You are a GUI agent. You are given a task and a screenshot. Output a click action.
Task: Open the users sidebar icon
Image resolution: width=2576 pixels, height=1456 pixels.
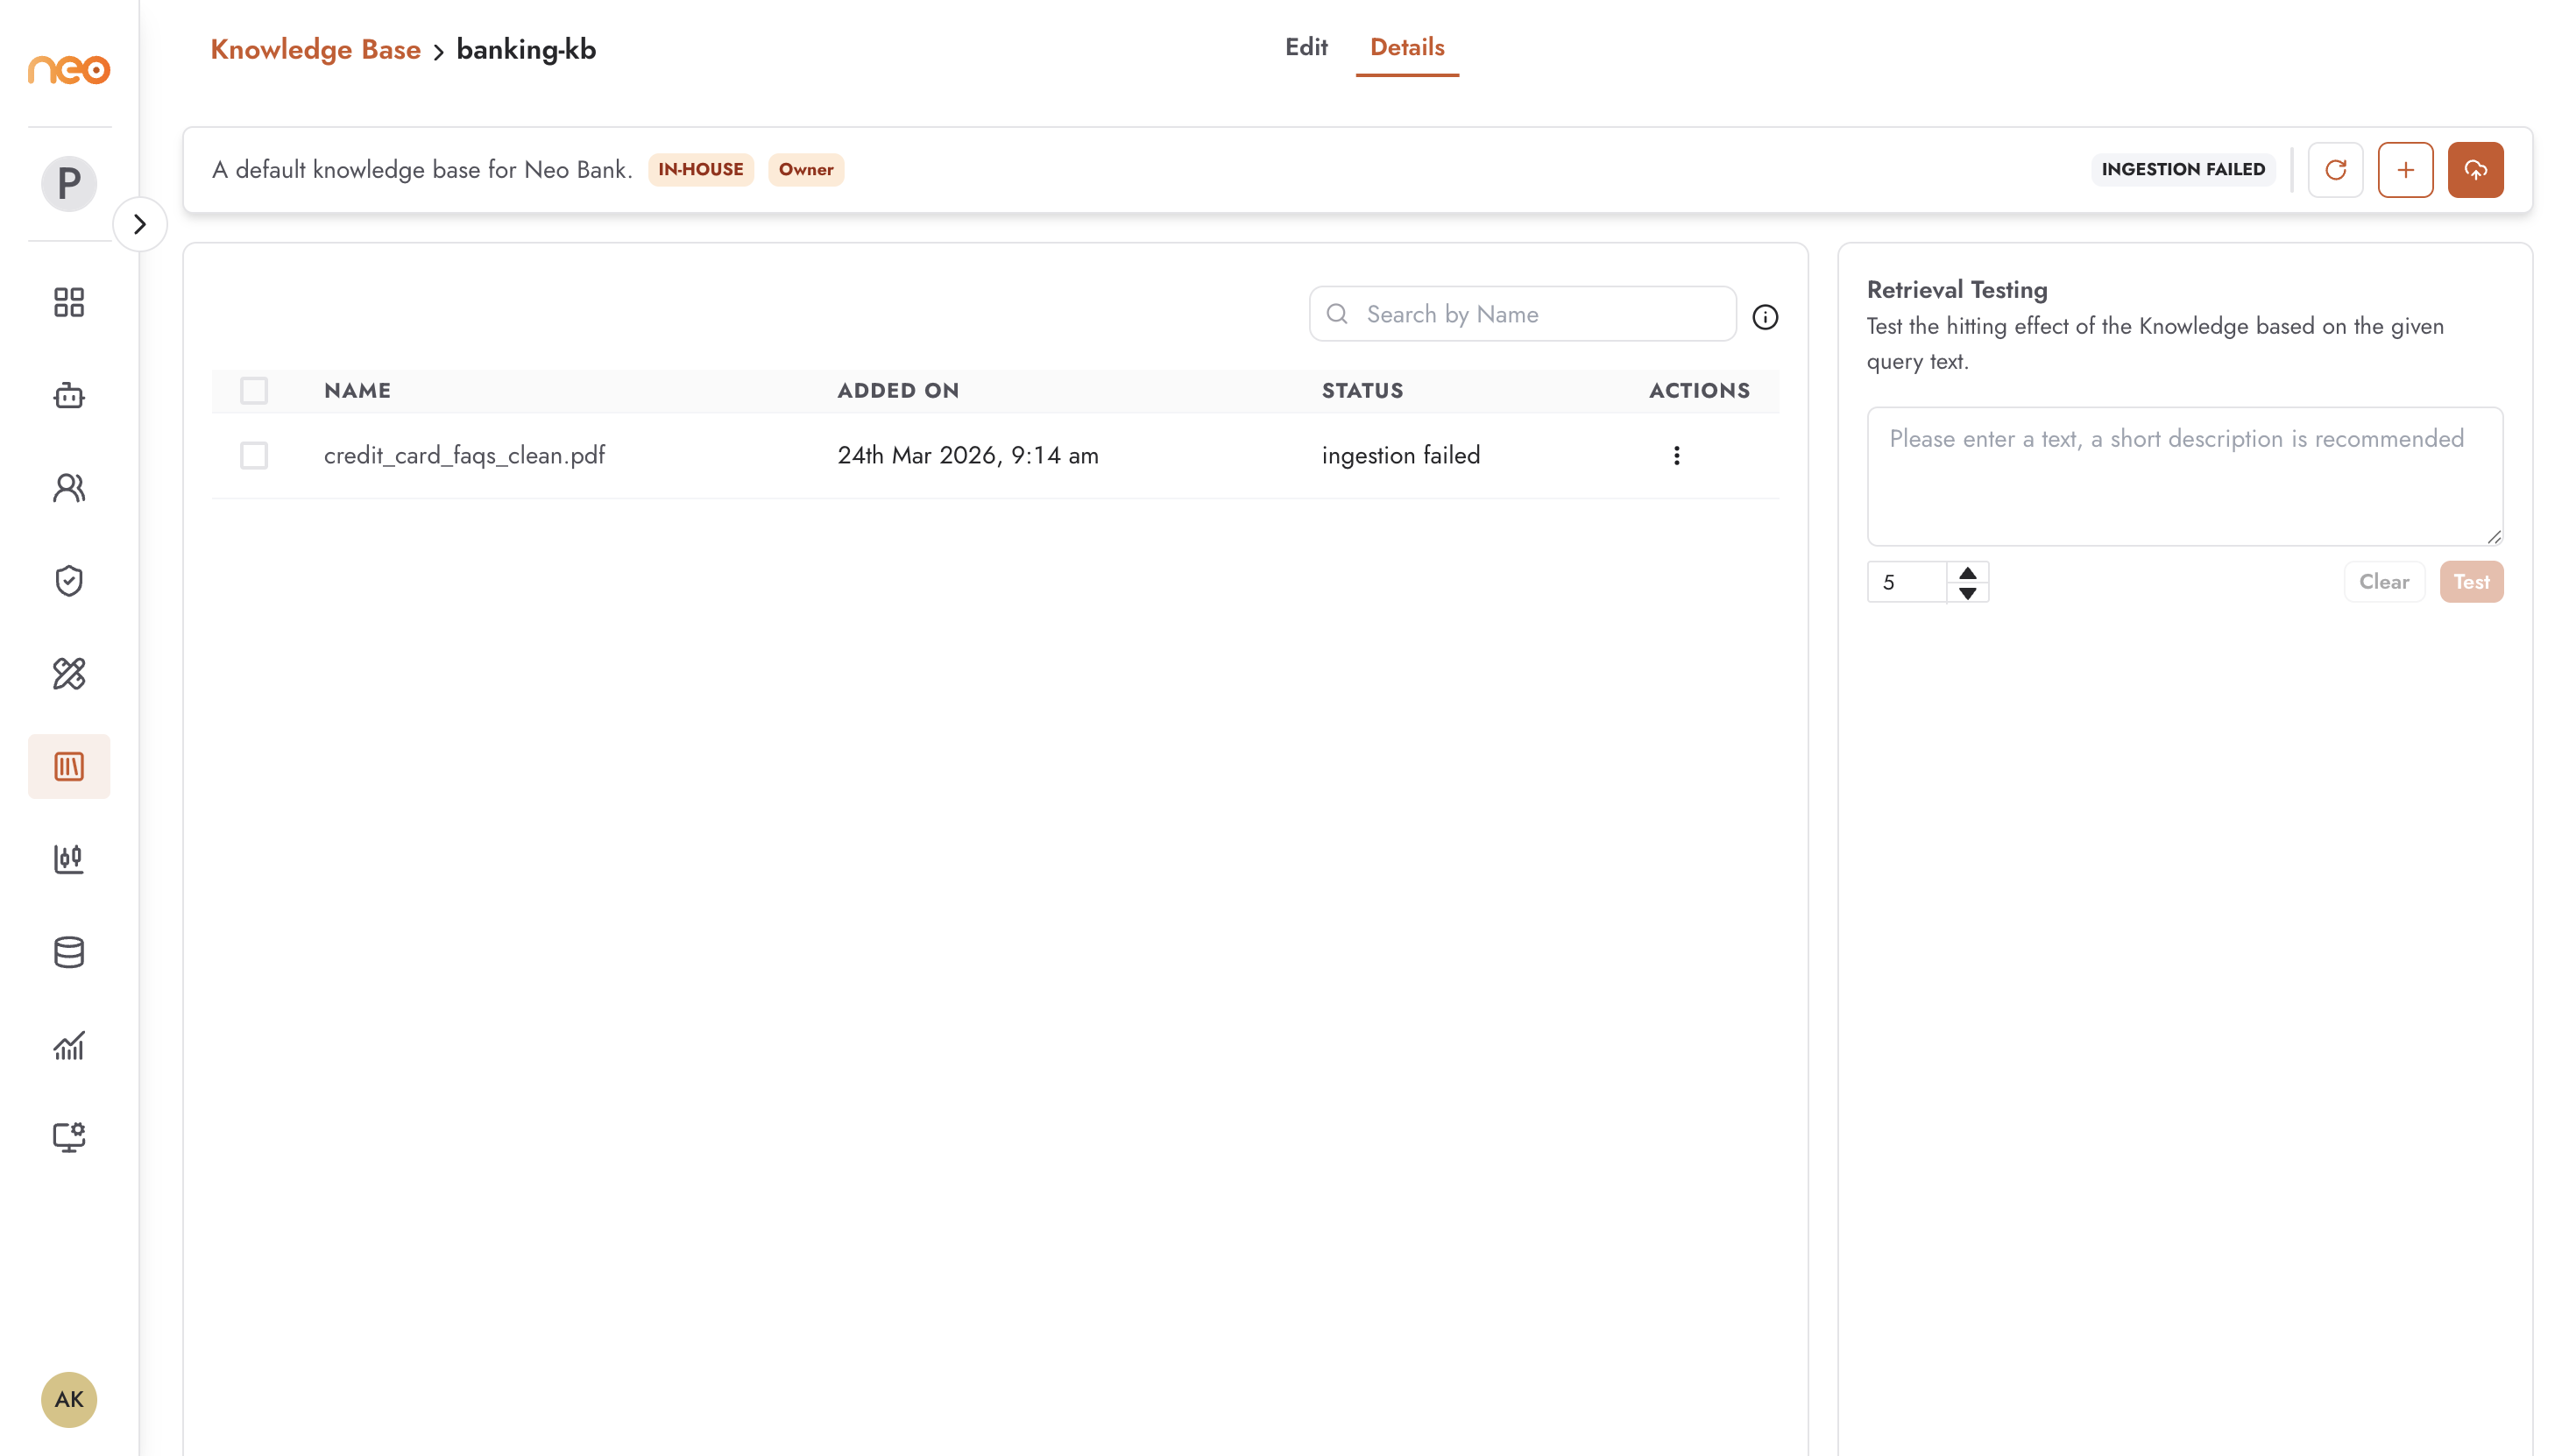69,488
